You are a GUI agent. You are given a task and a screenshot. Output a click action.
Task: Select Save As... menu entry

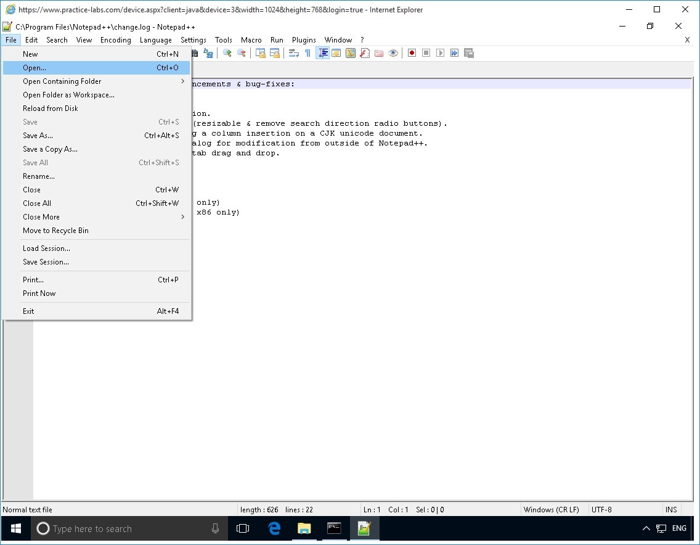click(38, 136)
